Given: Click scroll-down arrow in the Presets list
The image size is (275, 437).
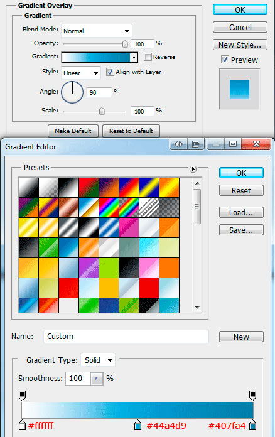Looking at the screenshot, I should (197, 308).
